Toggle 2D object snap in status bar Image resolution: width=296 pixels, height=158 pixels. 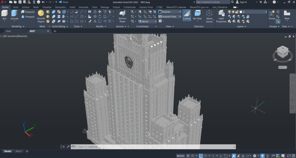[226, 156]
